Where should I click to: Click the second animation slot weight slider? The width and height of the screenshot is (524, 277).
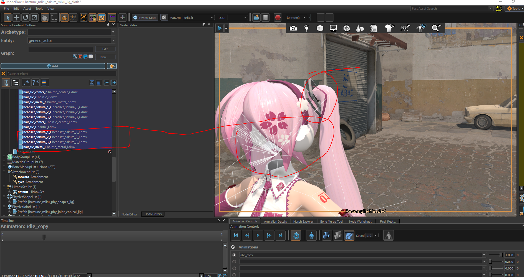point(495,262)
